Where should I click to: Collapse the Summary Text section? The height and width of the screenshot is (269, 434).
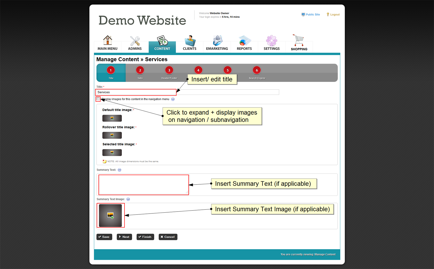(119, 170)
